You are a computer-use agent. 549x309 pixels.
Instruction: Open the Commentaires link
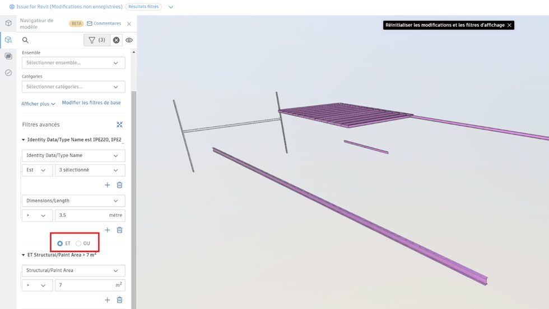point(104,23)
